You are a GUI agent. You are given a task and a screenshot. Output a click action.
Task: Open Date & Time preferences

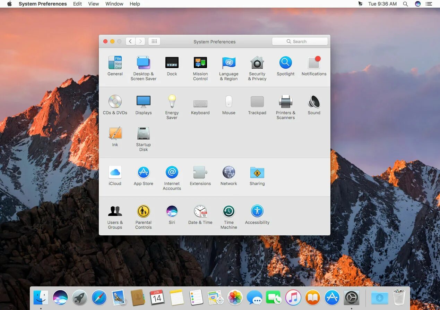tap(200, 215)
